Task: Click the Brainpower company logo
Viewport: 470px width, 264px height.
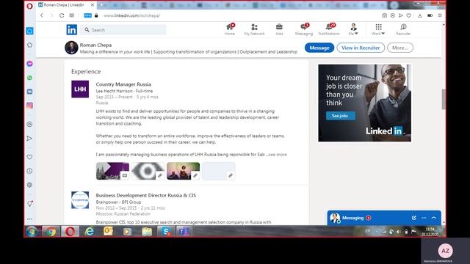Action: click(x=80, y=200)
